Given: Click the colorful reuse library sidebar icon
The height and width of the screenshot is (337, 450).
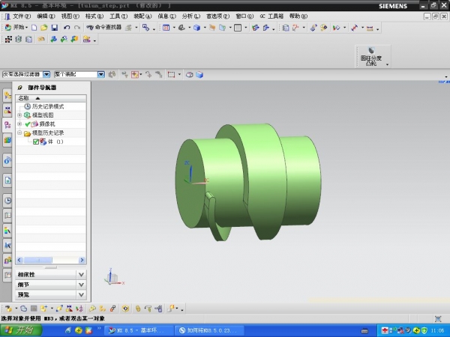Looking at the screenshot, I should coord(7,140).
